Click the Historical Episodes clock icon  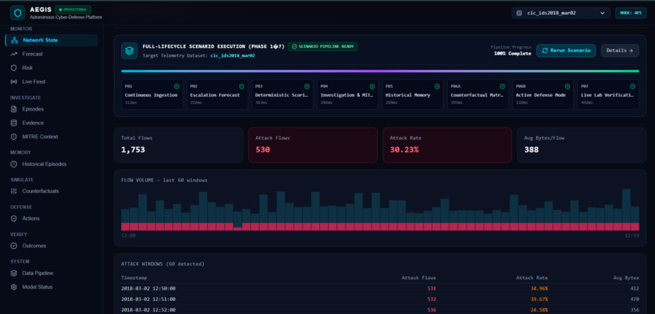14,164
